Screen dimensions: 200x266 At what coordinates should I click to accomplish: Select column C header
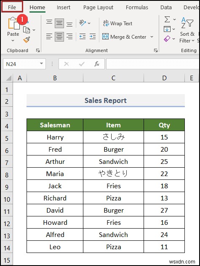pos(113,78)
